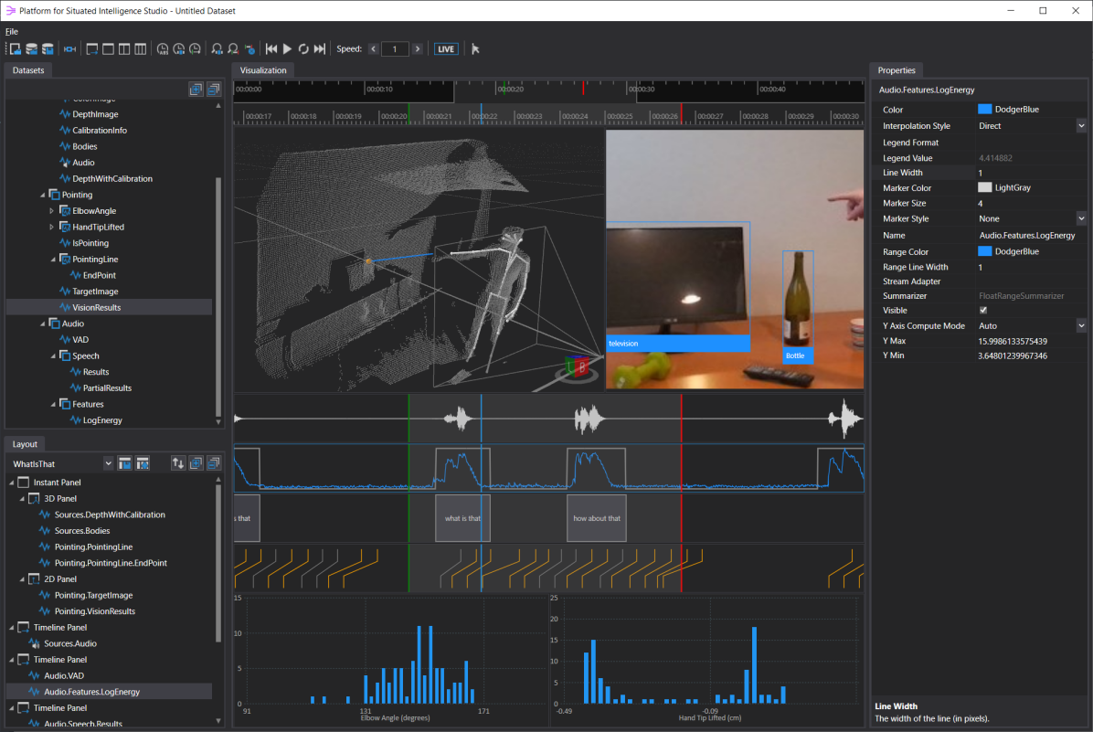Screen dimensions: 1093x732
Task: Collapse the PointingLine node in Datasets
Action: pos(53,260)
